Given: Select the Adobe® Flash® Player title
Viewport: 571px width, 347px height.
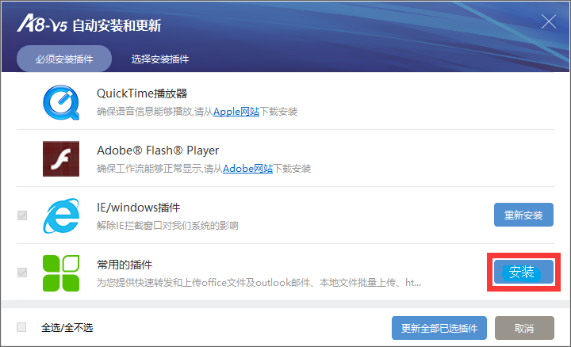Looking at the screenshot, I should (158, 151).
